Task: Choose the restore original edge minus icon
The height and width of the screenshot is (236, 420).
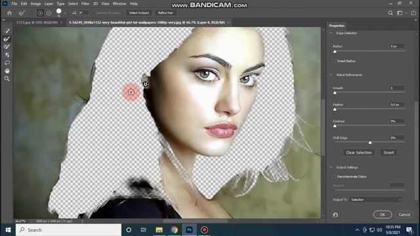Action: [49, 13]
